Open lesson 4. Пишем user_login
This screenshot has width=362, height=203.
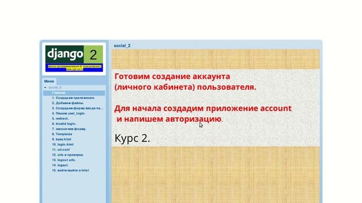click(68, 113)
